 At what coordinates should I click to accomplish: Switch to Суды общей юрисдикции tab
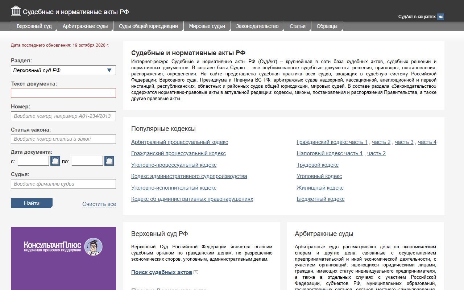(148, 26)
